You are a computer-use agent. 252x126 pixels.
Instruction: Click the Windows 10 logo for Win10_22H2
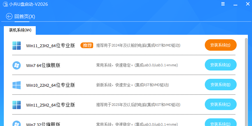coord(17,85)
